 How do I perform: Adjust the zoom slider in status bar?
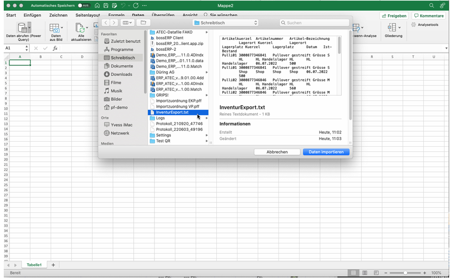tap(405, 273)
